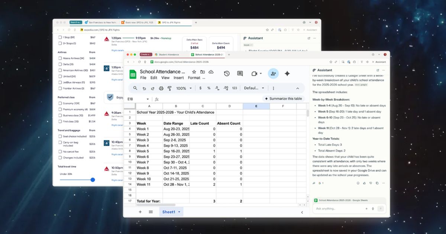Open the 100% zoom dropdown
Image resolution: width=446 pixels, height=234 pixels.
click(x=184, y=88)
